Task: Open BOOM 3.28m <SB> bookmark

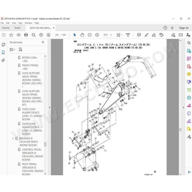Action: point(29,59)
